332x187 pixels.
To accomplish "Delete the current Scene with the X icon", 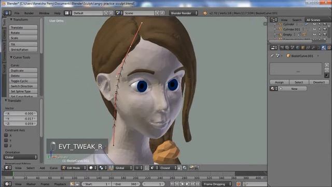I will coord(162,13).
